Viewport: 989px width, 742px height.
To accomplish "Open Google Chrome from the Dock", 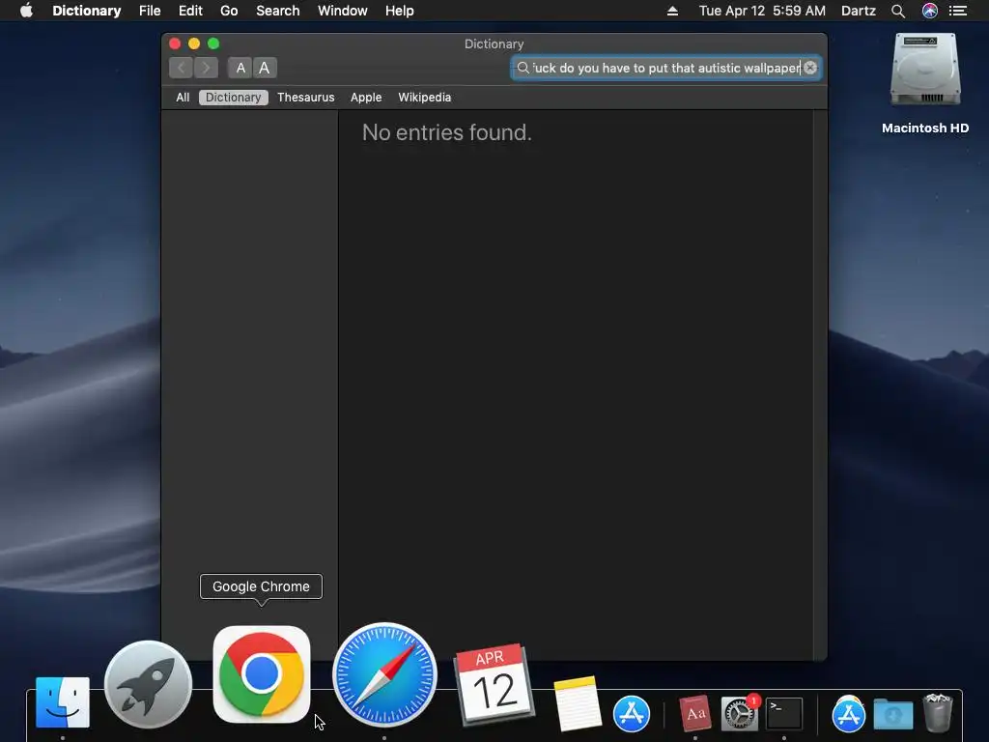I will 261,674.
